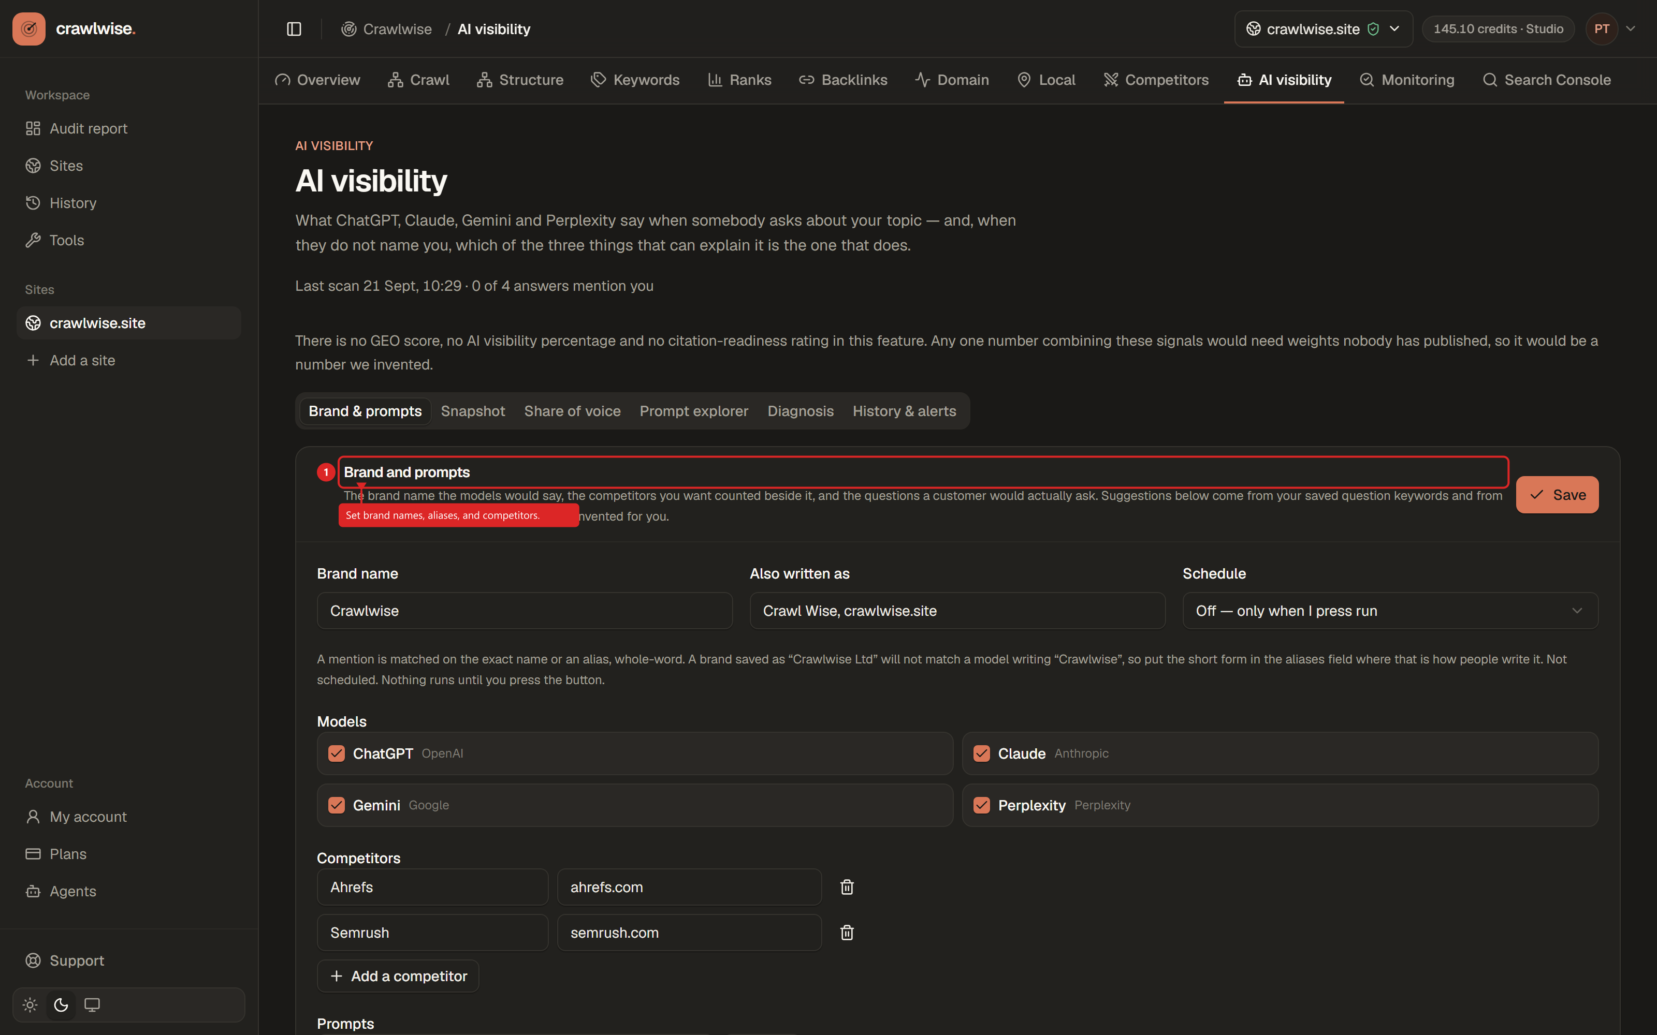Edit the Ahrefs competitor name field

click(x=432, y=887)
